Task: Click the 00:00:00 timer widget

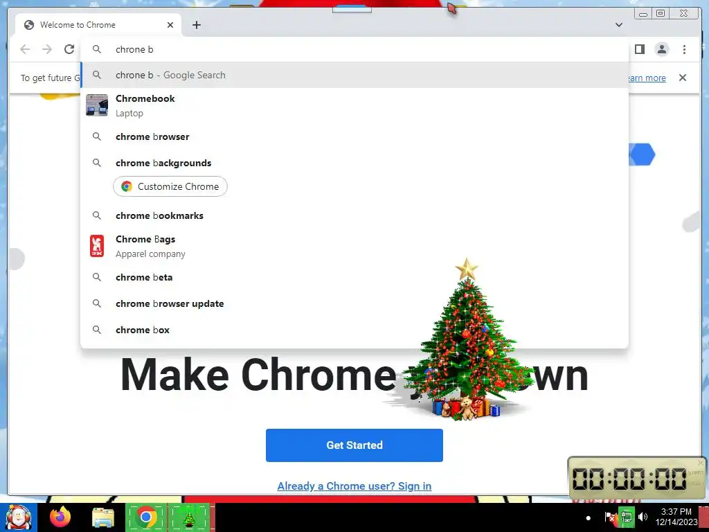Action: point(637,478)
